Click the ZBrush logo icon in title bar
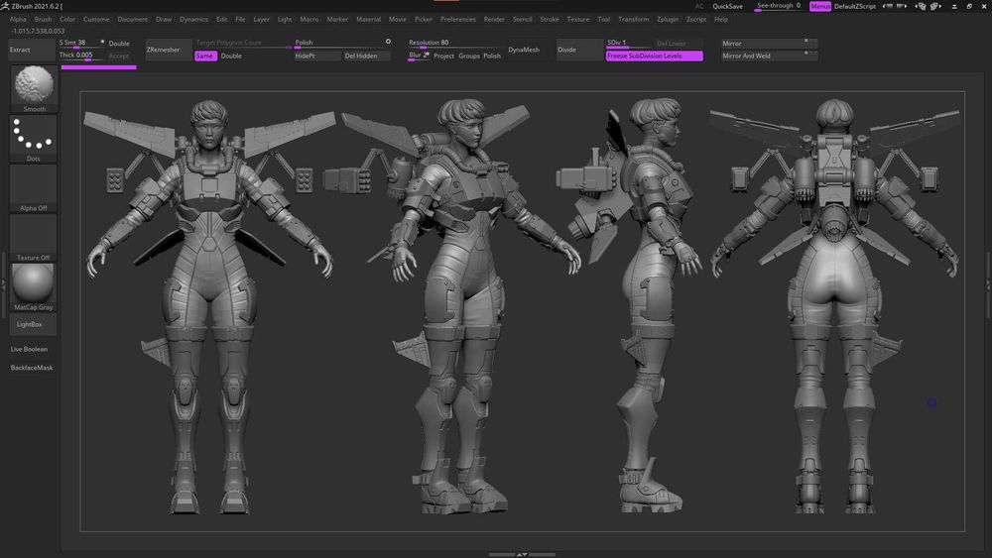This screenshot has height=558, width=992. [x=5, y=6]
